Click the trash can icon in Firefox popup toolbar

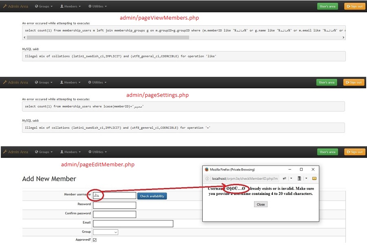click(299, 179)
